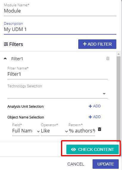Click the ADD FILTER button
This screenshot has width=122, height=170.
tap(97, 44)
